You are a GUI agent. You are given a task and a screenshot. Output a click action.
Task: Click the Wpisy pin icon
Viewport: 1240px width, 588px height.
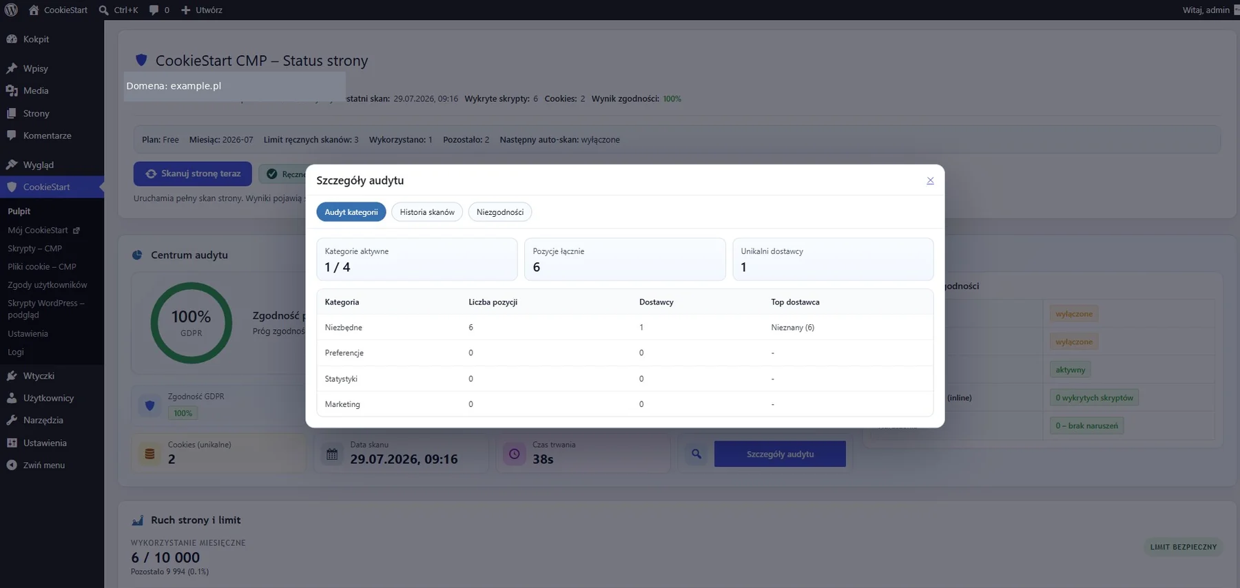pyautogui.click(x=12, y=68)
